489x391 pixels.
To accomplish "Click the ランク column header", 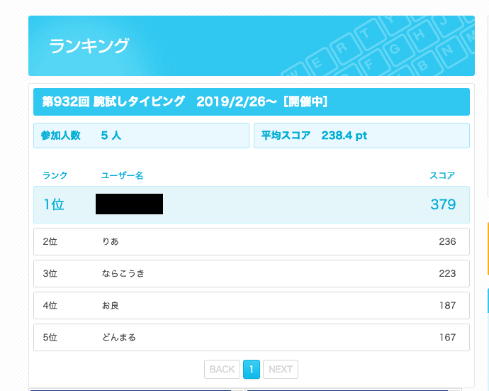I will 55,175.
